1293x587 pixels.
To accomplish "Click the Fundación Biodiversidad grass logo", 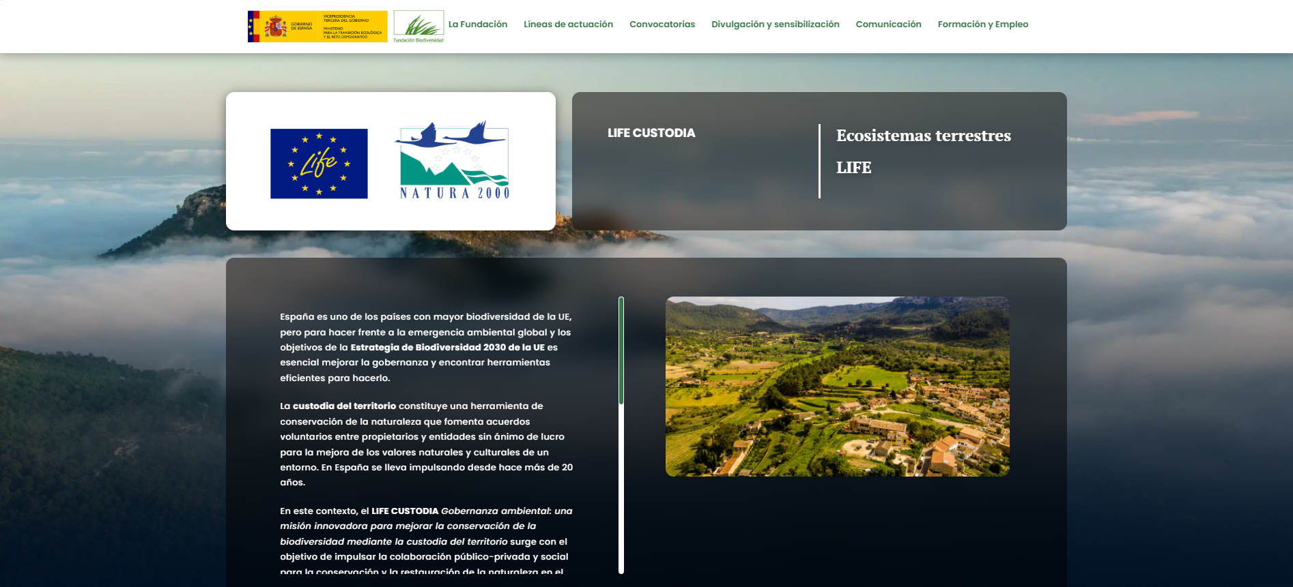I will tap(418, 27).
